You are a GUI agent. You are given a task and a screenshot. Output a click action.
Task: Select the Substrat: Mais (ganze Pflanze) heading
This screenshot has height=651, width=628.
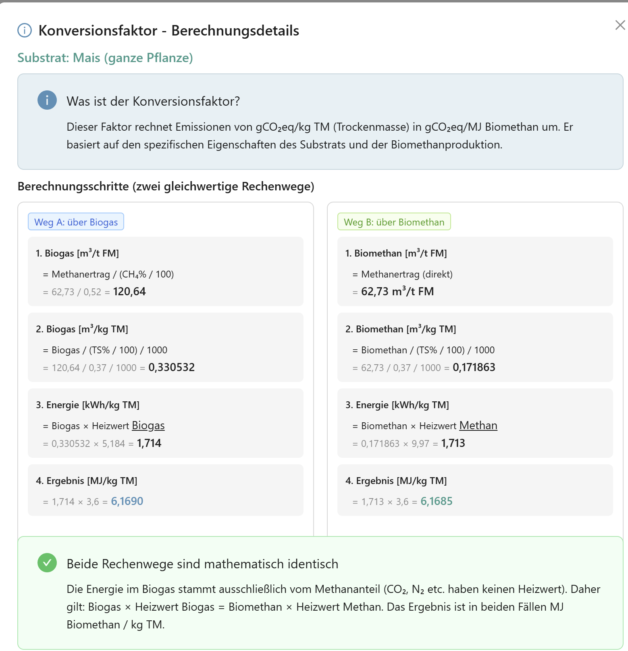pyautogui.click(x=105, y=58)
